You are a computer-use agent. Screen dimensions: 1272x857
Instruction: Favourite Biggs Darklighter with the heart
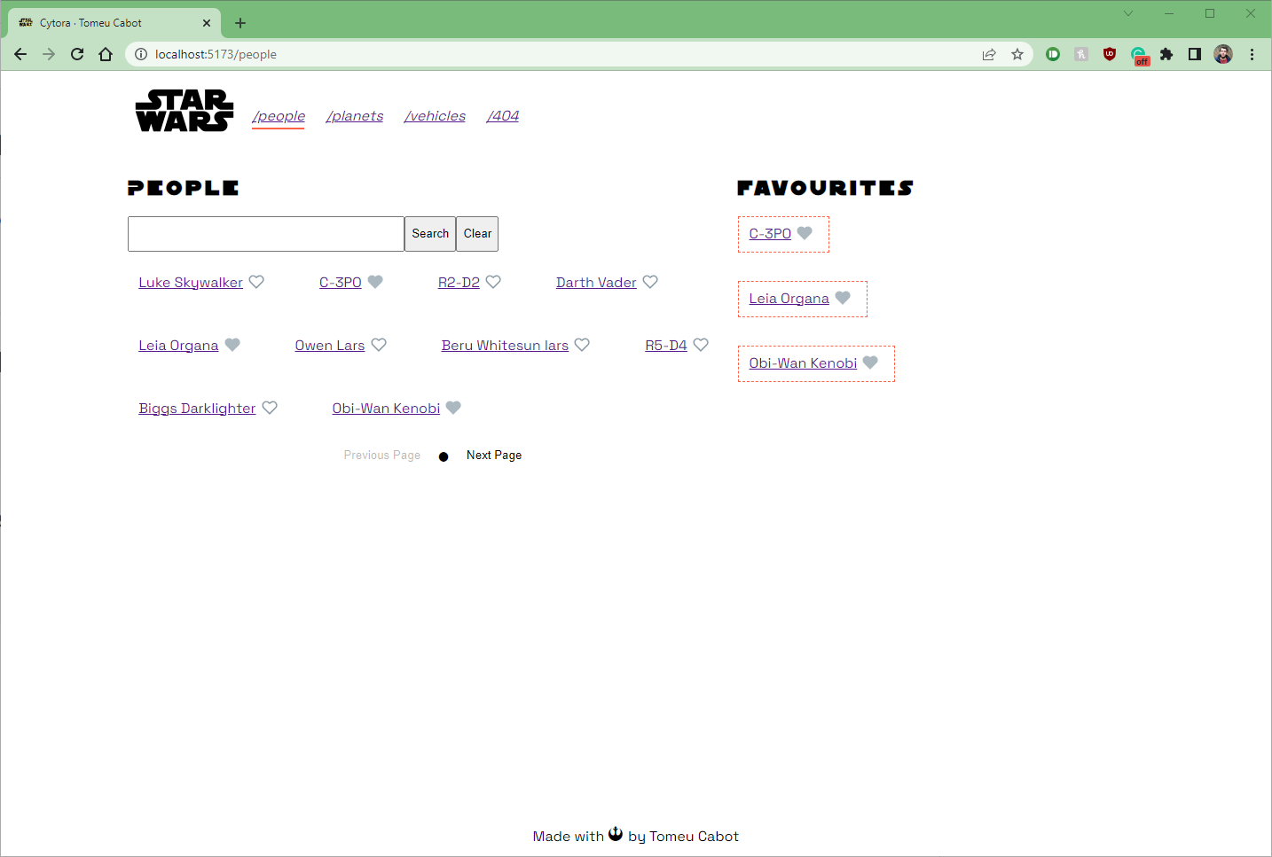270,408
